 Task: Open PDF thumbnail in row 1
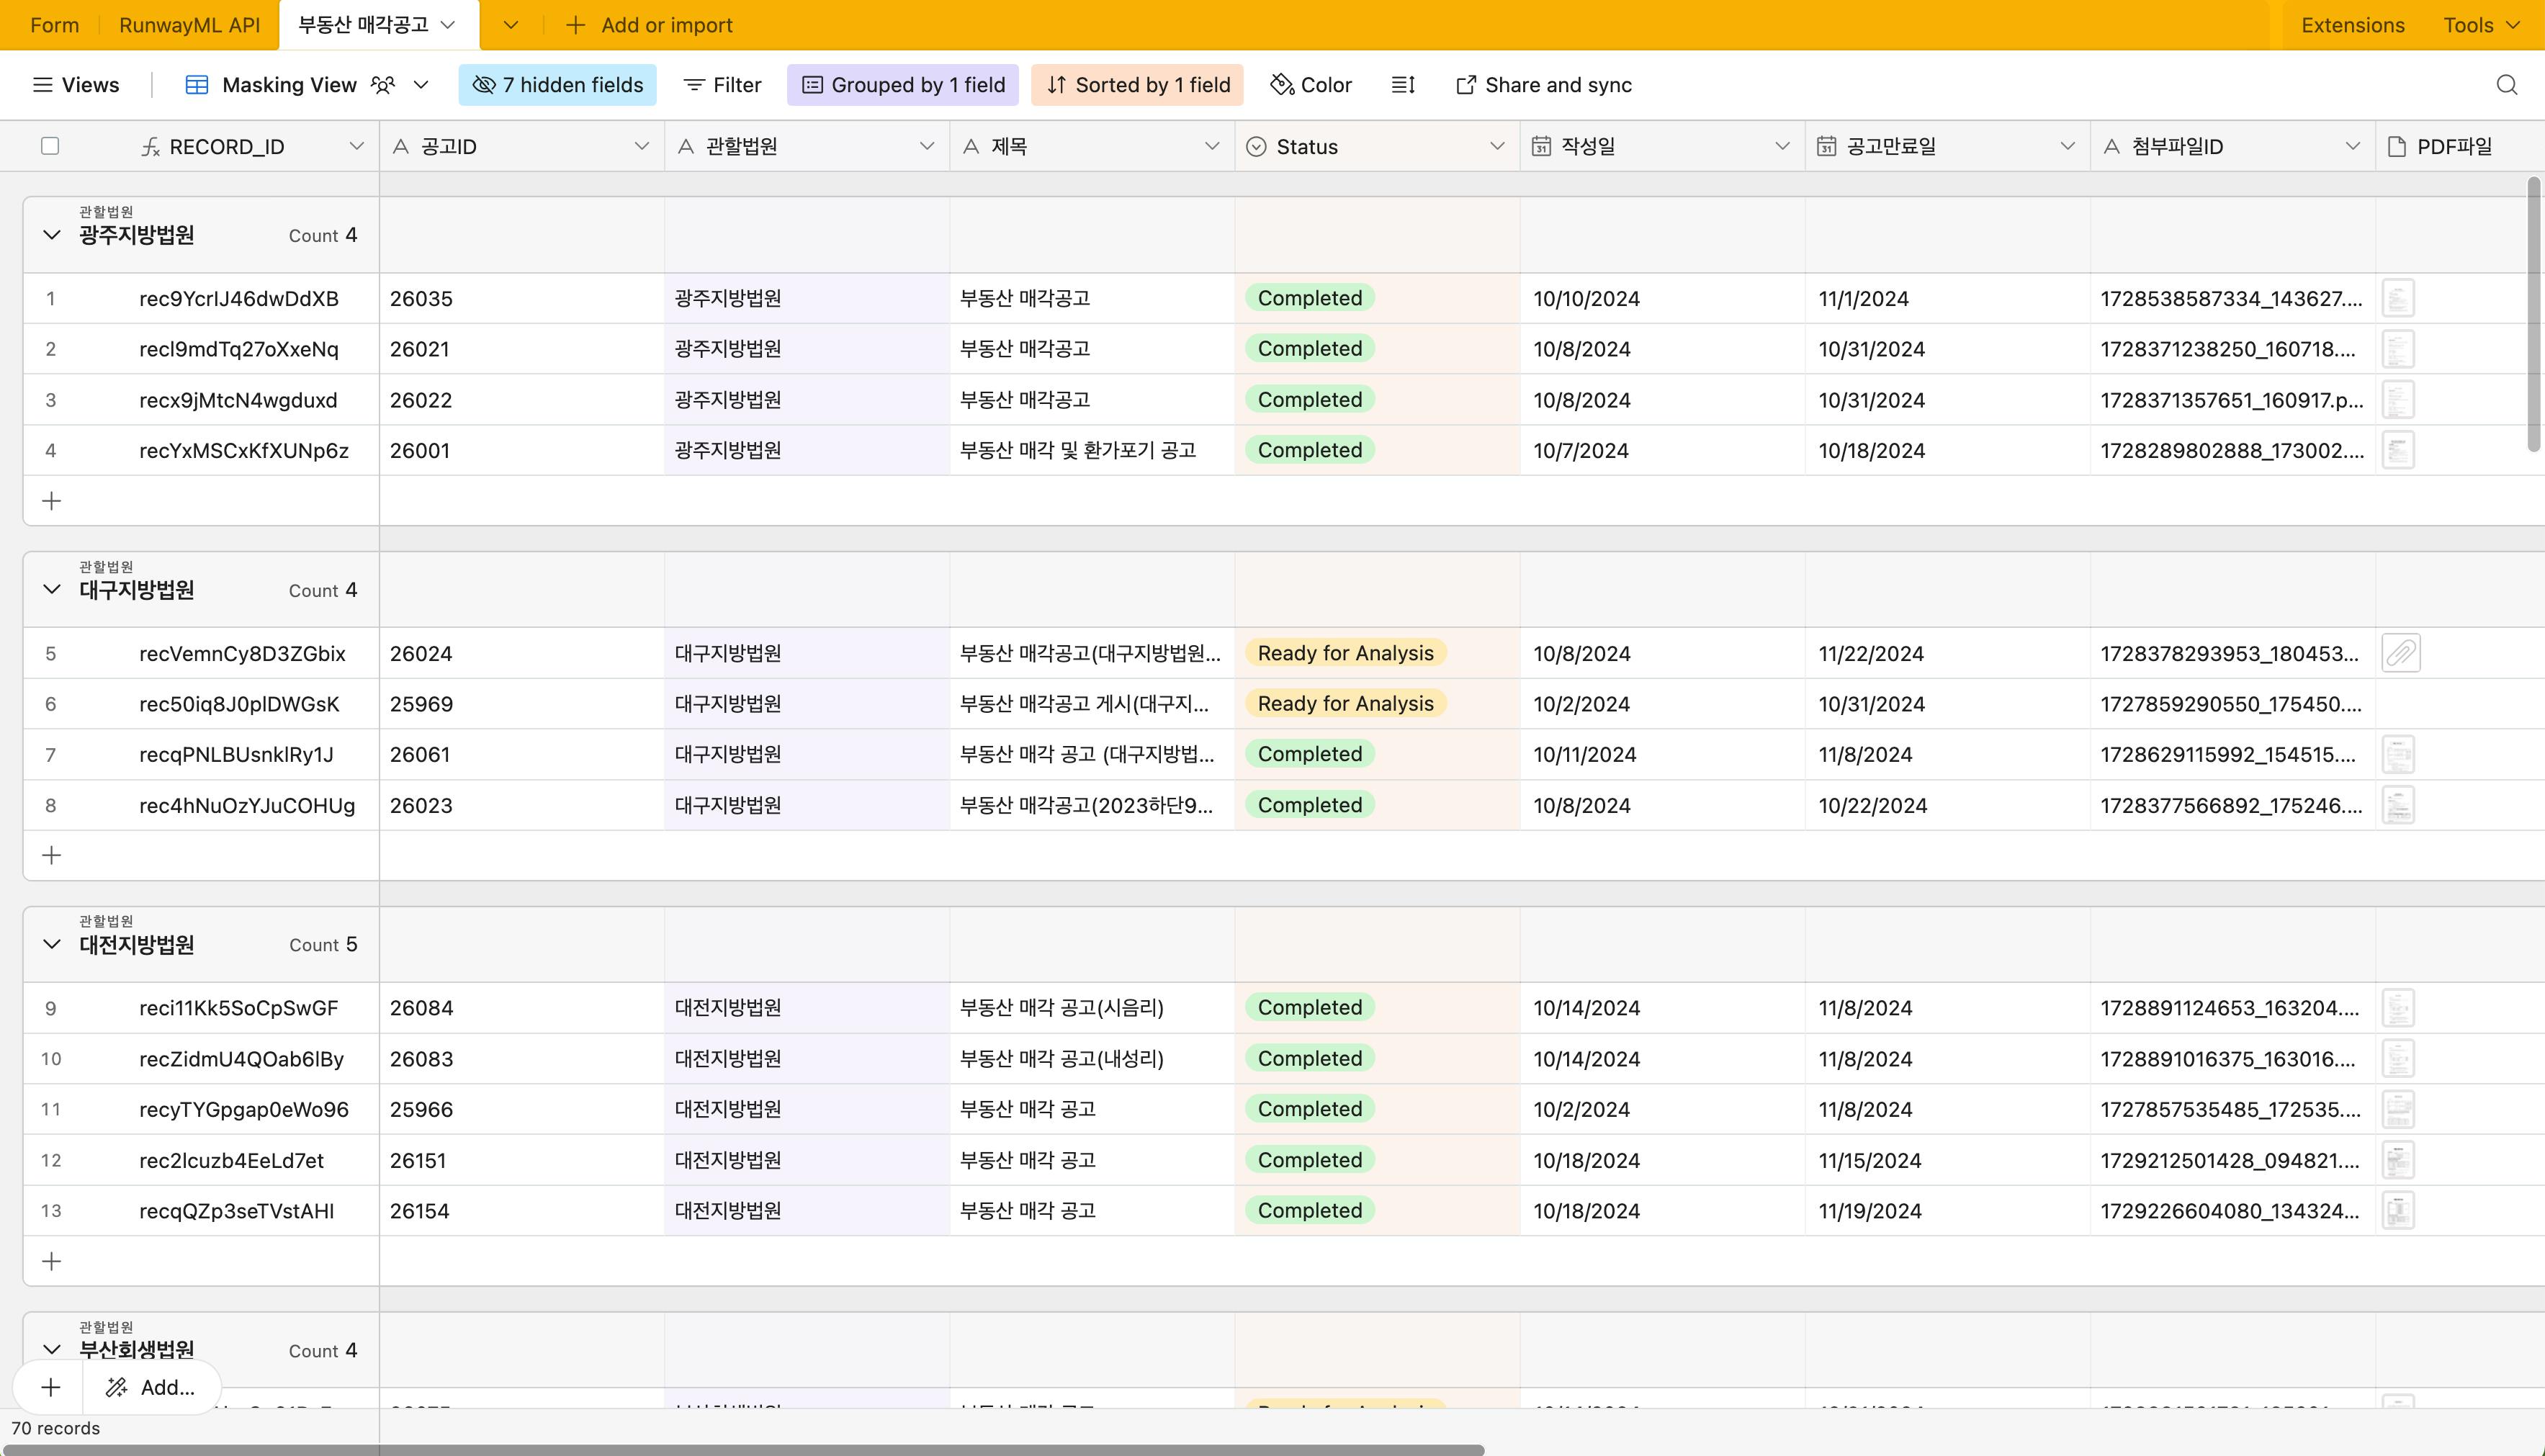2398,298
